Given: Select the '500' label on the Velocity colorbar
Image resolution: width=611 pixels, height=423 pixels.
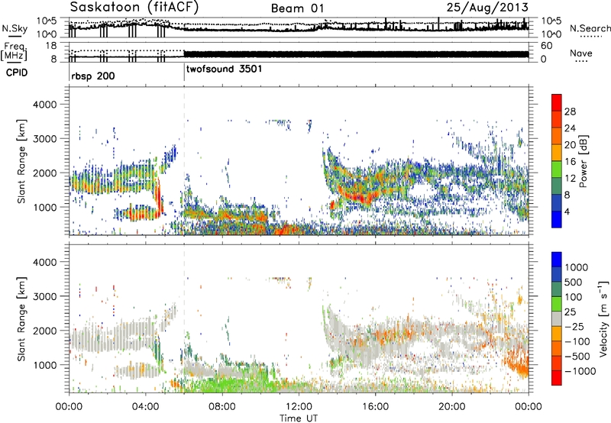Looking at the screenshot, I should click(x=574, y=282).
